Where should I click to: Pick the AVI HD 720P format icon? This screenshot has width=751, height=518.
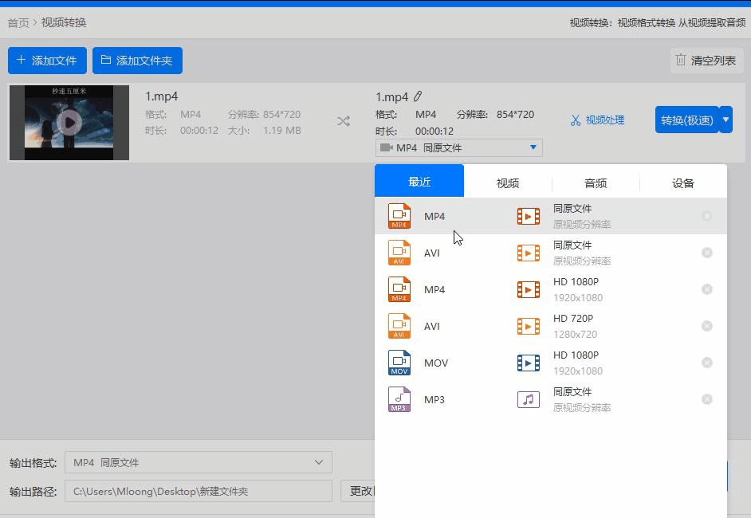(x=399, y=326)
